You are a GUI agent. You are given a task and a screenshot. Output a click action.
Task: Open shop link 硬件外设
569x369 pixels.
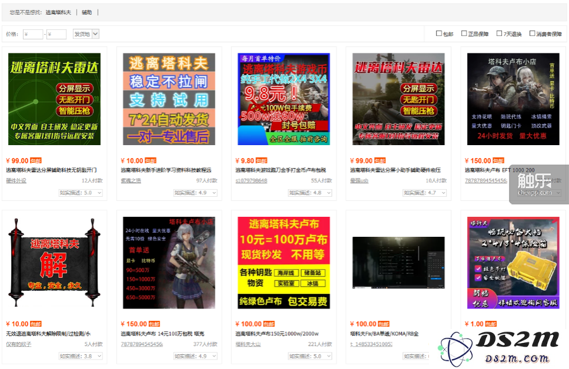tap(16, 180)
